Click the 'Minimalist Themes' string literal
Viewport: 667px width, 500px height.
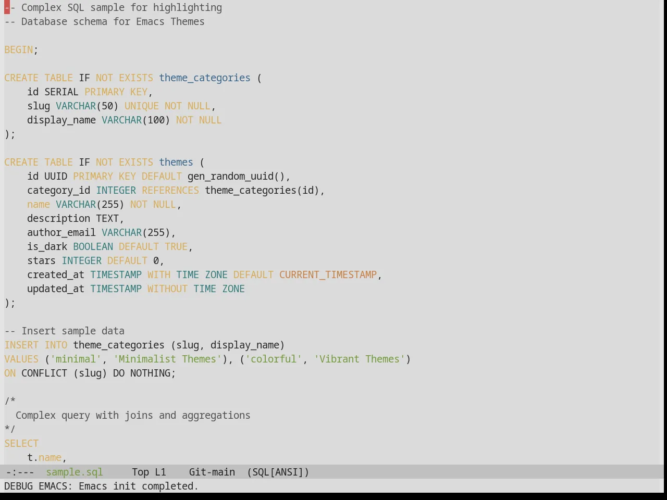168,359
